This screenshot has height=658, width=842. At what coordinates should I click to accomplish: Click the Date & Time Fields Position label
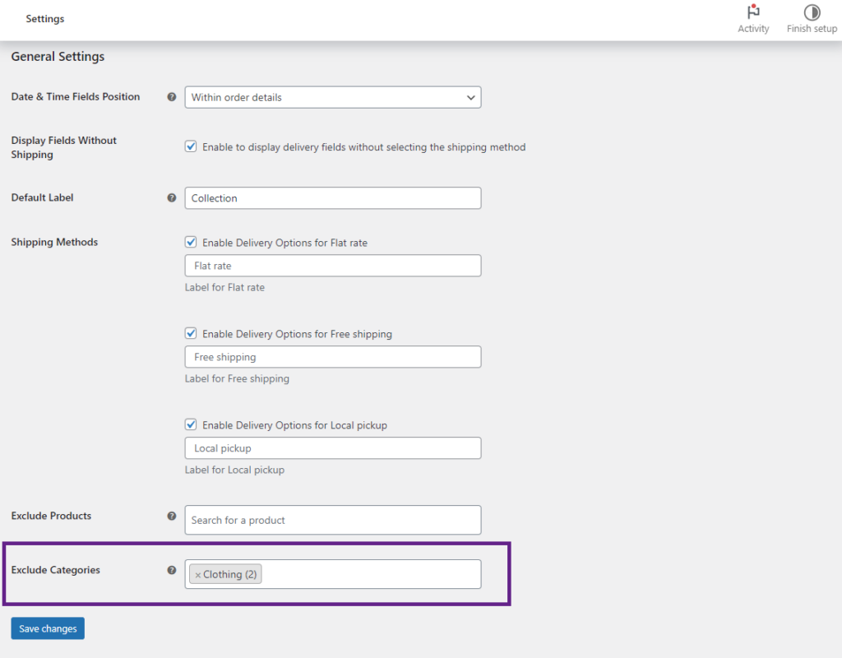click(76, 97)
